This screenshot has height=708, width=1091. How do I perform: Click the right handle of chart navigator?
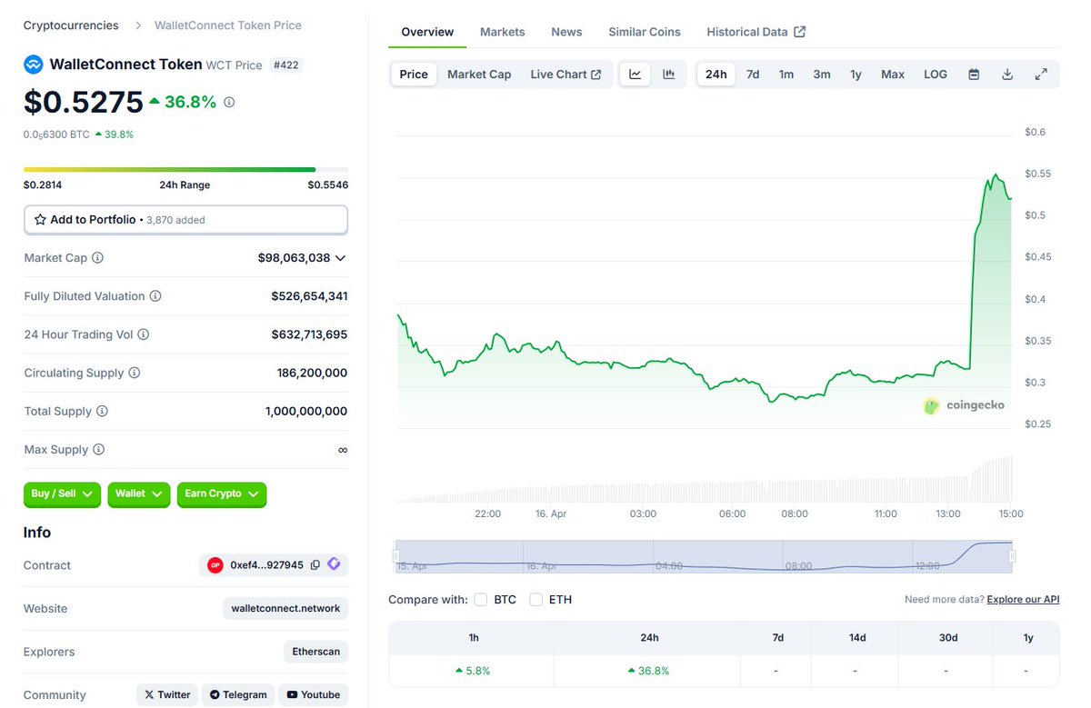click(x=1012, y=556)
